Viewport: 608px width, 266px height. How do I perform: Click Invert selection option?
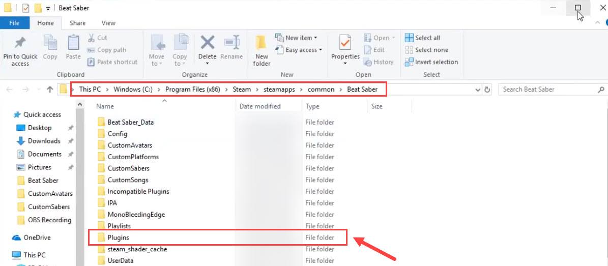[431, 62]
